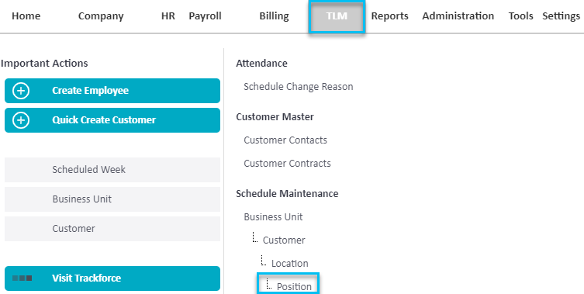The width and height of the screenshot is (584, 294).
Task: Click the Attendance section heading
Action: coord(261,64)
